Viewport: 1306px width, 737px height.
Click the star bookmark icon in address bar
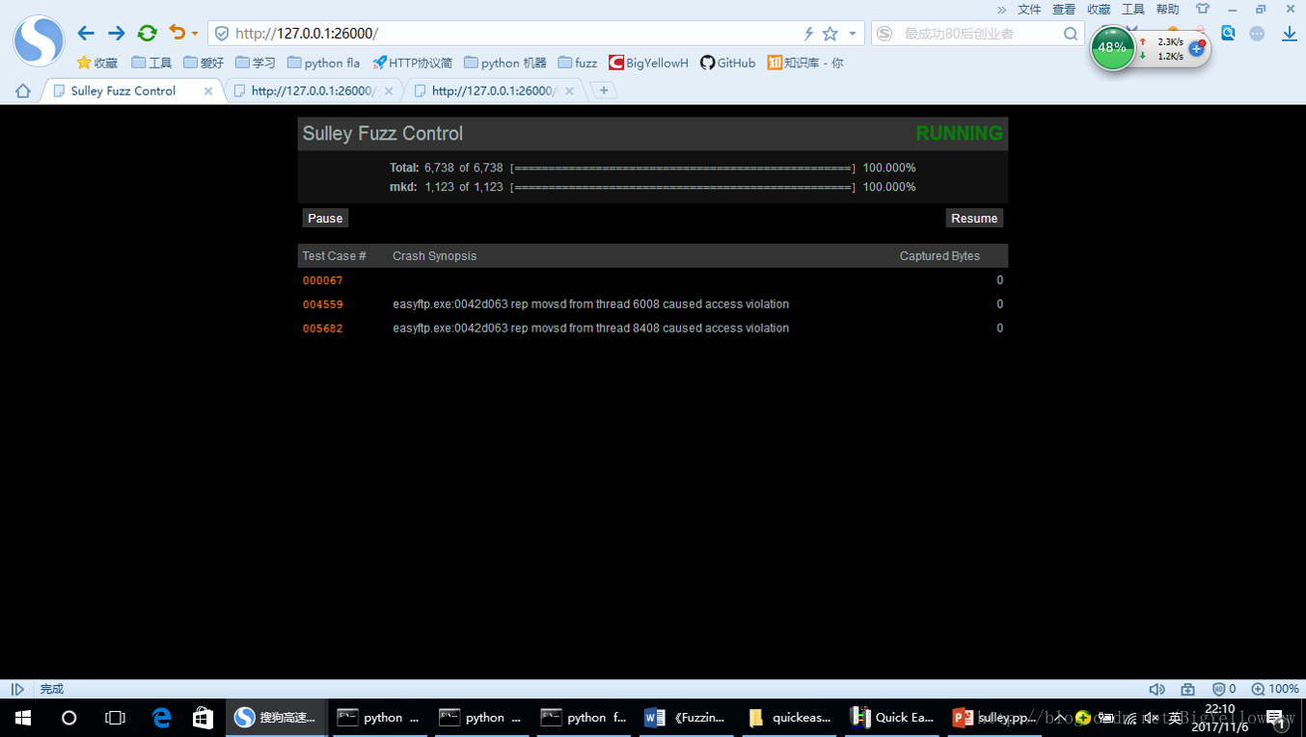830,34
